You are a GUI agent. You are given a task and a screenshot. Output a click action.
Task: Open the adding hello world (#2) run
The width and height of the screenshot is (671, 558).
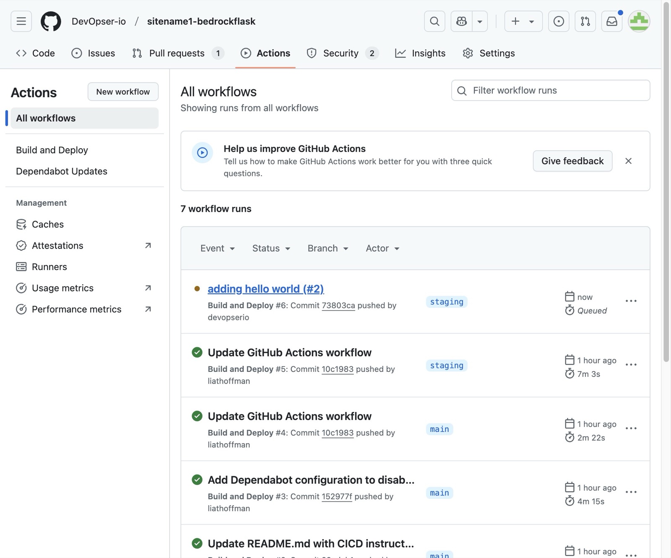click(265, 289)
